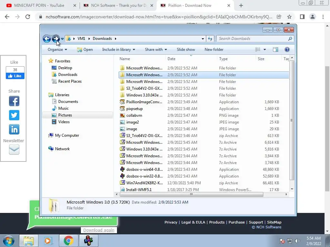Open the Privacy footer link
Viewport: 330px width, 247px height.
pyautogui.click(x=171, y=222)
